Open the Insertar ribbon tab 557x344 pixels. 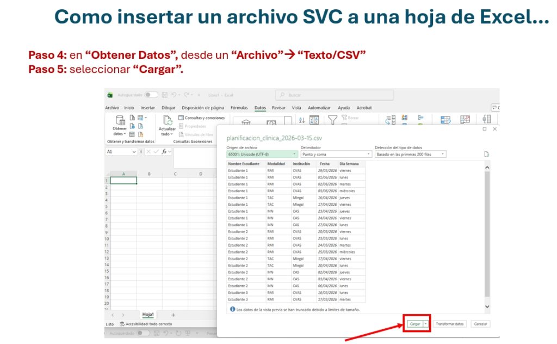coord(147,108)
